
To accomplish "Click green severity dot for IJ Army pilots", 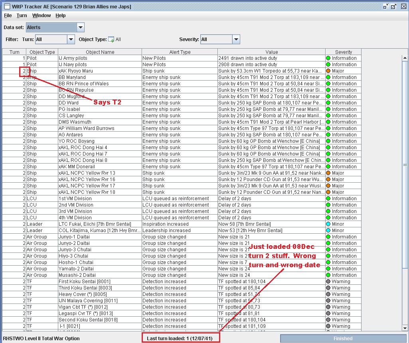I will pos(328,58).
